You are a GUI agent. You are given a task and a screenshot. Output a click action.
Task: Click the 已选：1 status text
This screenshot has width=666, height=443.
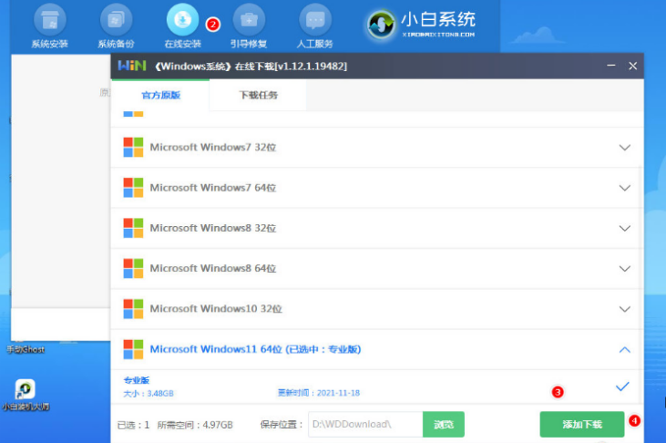(133, 425)
